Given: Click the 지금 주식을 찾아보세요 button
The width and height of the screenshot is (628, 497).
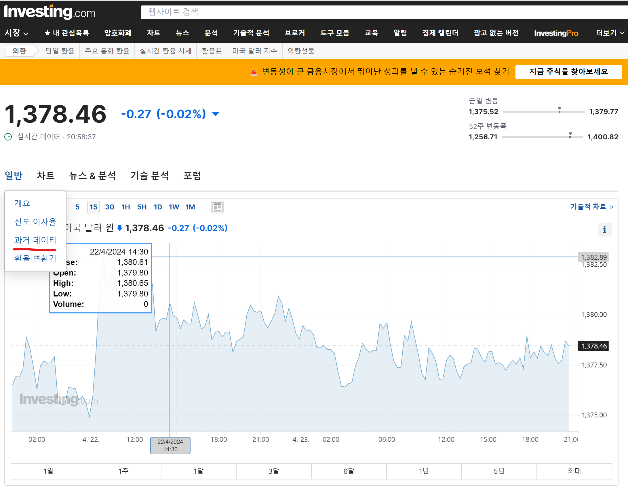Looking at the screenshot, I should click(568, 72).
